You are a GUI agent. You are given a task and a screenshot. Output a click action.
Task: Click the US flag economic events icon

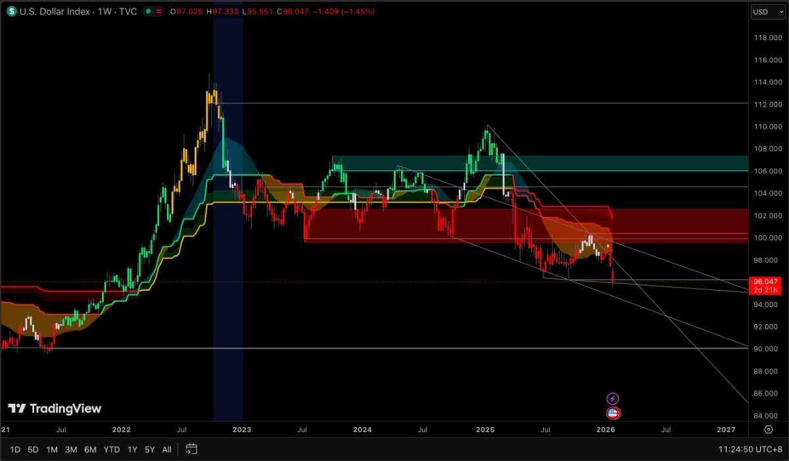click(x=612, y=412)
